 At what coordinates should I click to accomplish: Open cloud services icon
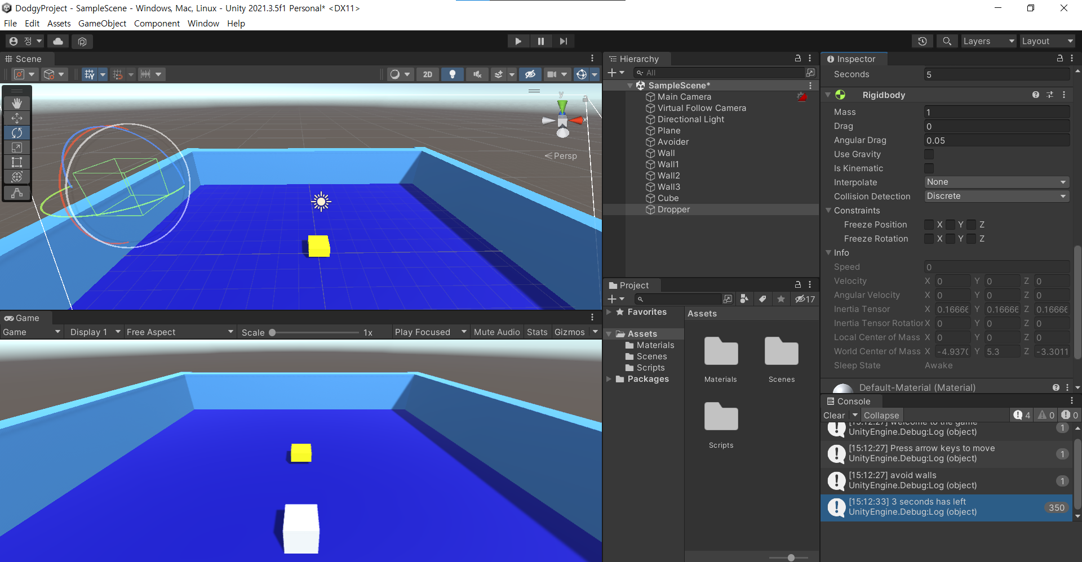coord(58,41)
